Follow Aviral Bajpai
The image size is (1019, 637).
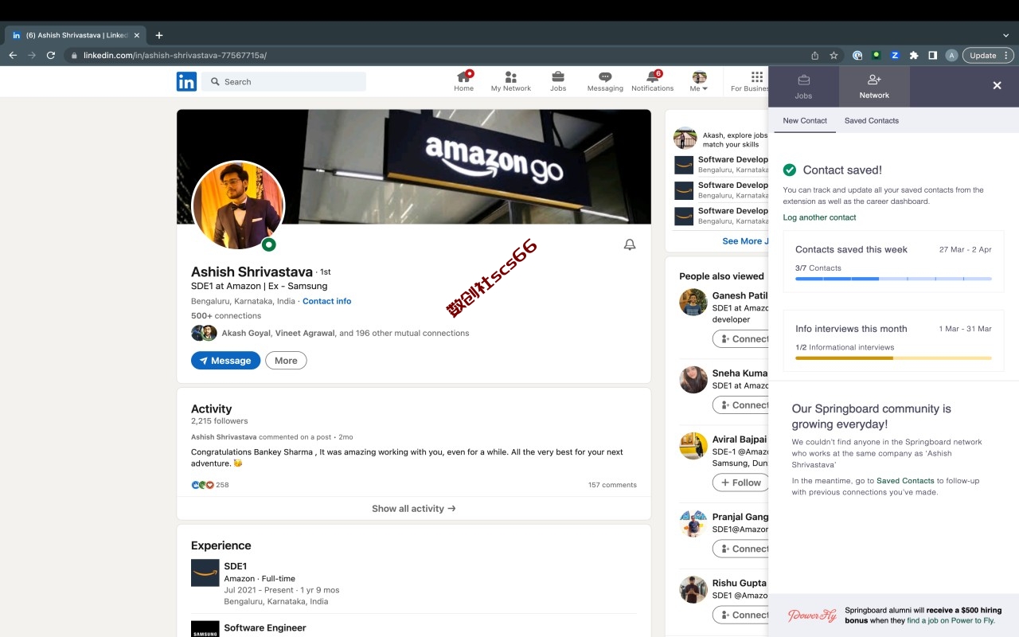click(741, 483)
